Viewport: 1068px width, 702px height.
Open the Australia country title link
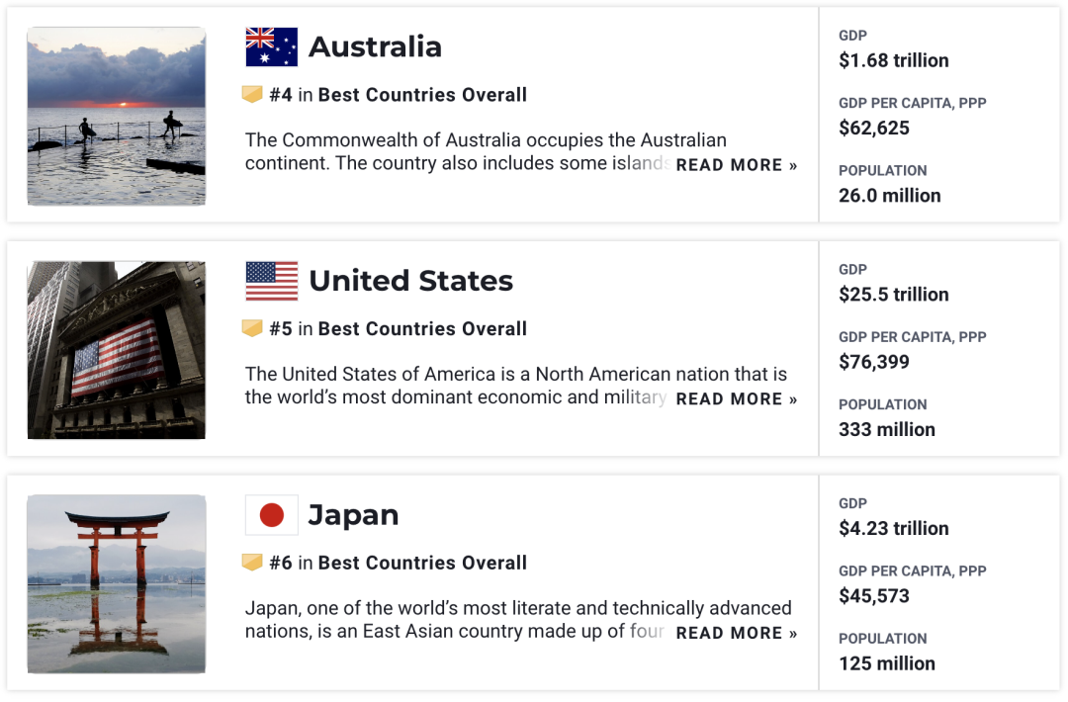(x=375, y=46)
